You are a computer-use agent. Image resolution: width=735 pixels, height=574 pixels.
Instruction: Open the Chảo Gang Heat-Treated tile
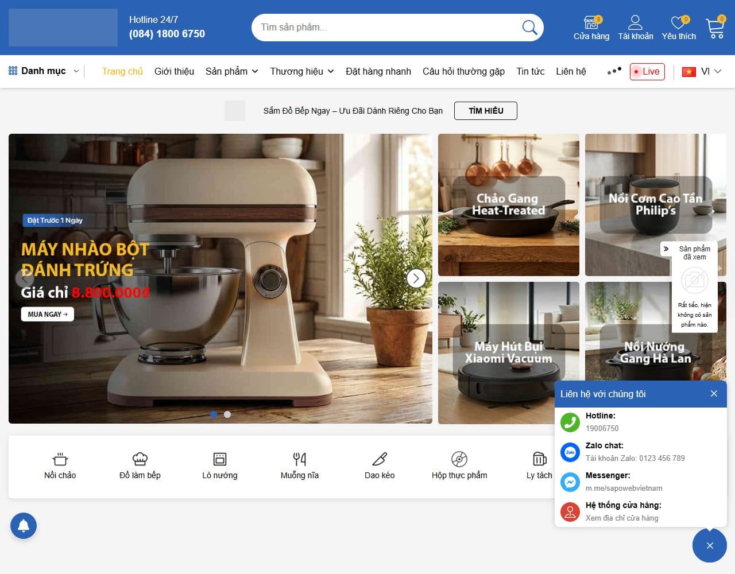(x=509, y=205)
